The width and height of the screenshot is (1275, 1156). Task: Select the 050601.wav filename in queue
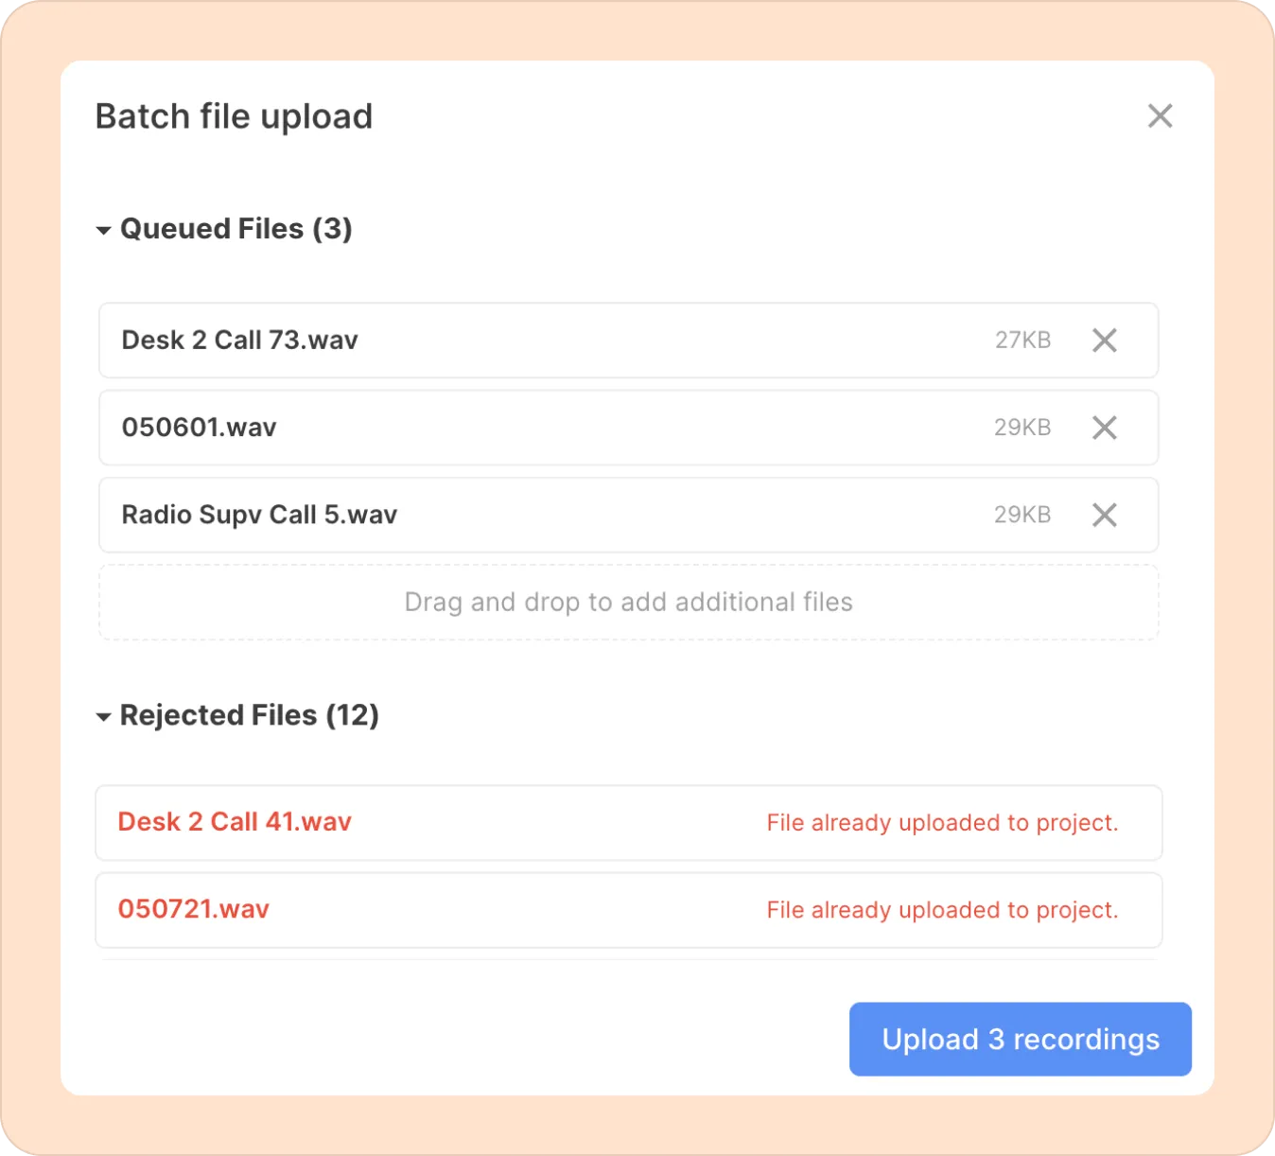coord(200,428)
